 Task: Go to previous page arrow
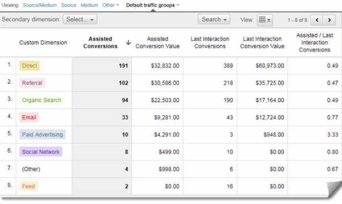pos(317,20)
